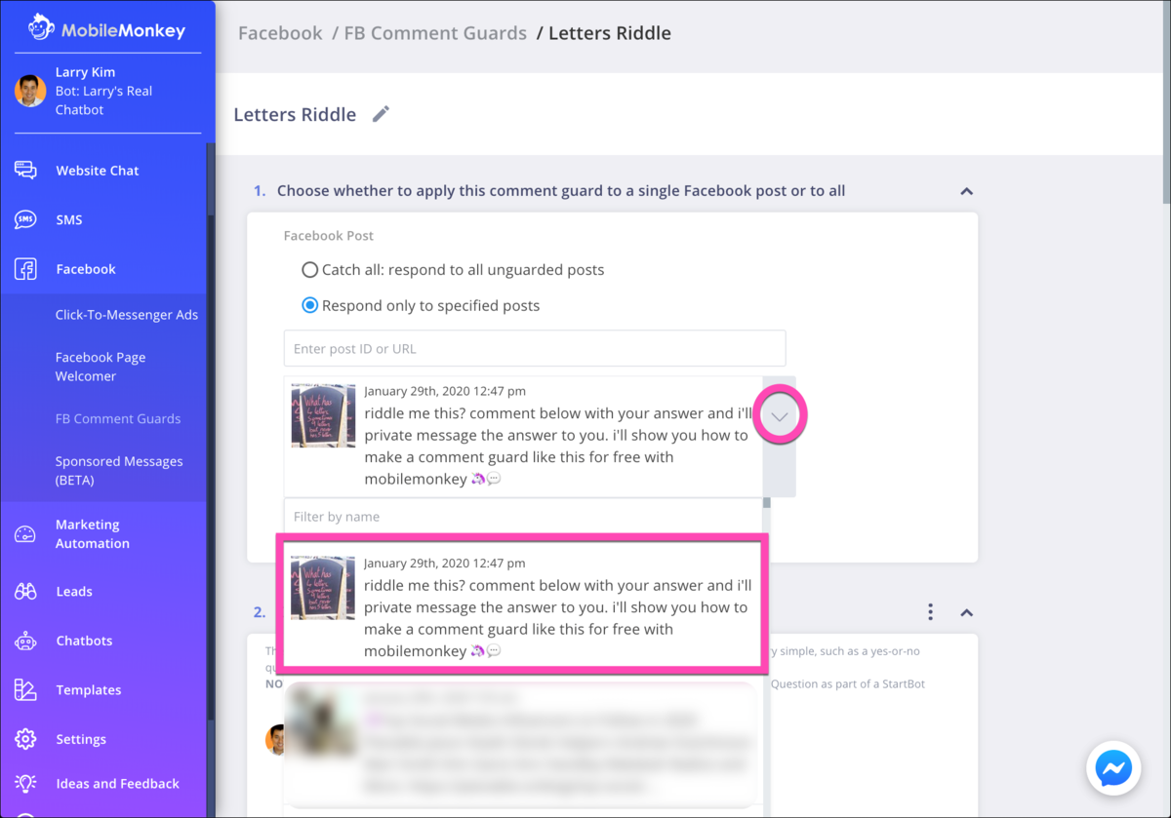Edit the Letters Riddle title with pencil icon
Image resolution: width=1171 pixels, height=818 pixels.
tap(381, 113)
